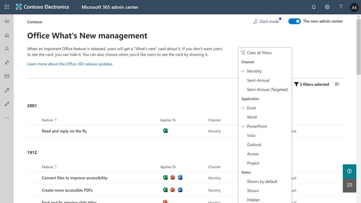Click Word icon in Convert files row
The width and height of the screenshot is (361, 203).
click(x=180, y=177)
